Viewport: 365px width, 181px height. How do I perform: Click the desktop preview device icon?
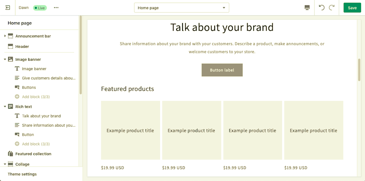pos(307,8)
